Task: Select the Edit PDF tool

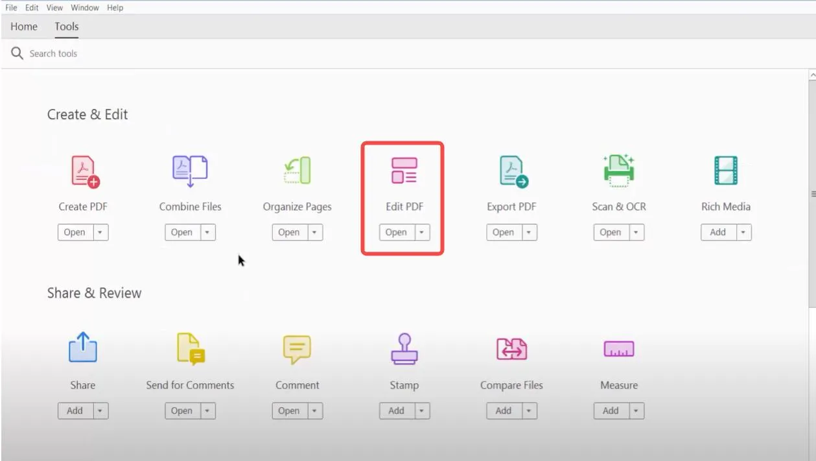Action: pos(404,172)
